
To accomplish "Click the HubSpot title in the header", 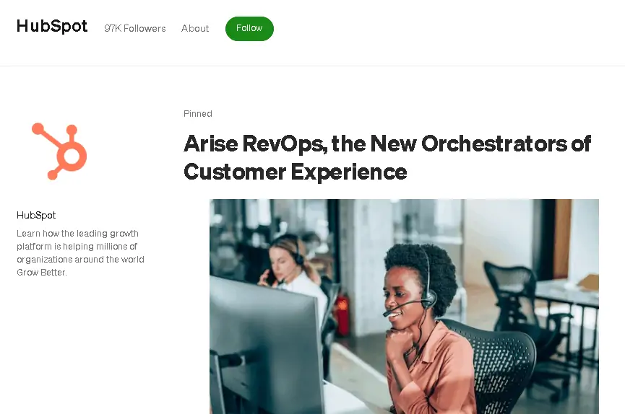I will click(x=52, y=26).
